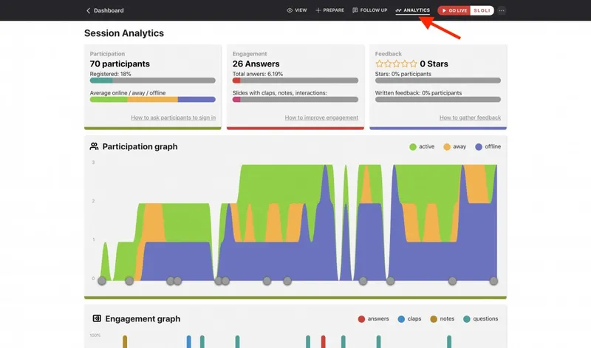Image resolution: width=591 pixels, height=348 pixels.
Task: Click the '0 Stars' text
Action: point(434,64)
